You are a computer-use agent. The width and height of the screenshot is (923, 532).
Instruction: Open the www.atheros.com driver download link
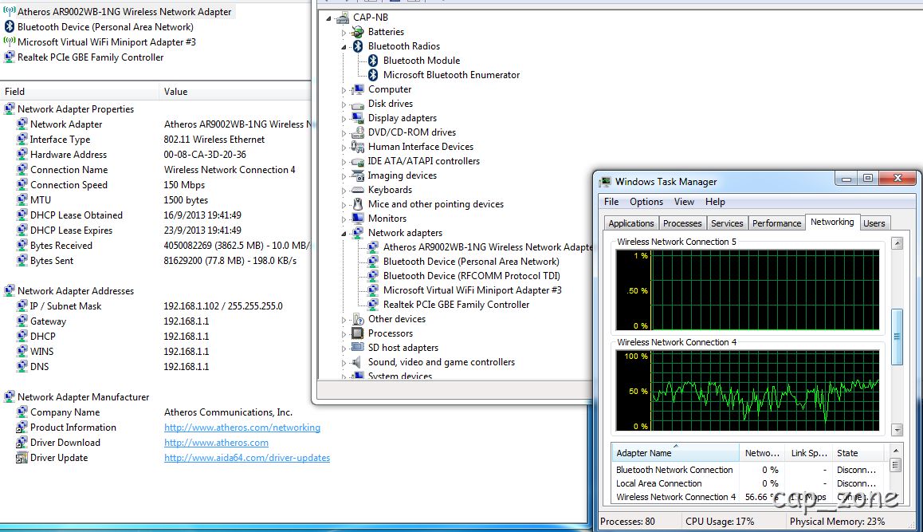[x=216, y=443]
